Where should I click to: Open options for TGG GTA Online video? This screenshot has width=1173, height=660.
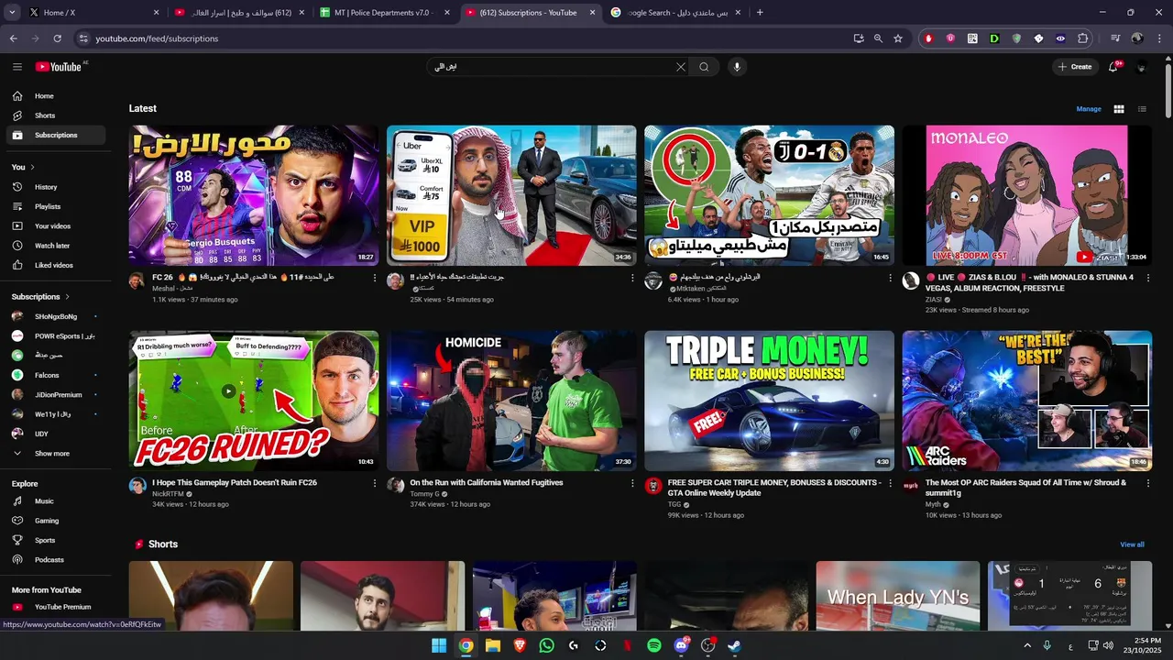(890, 483)
